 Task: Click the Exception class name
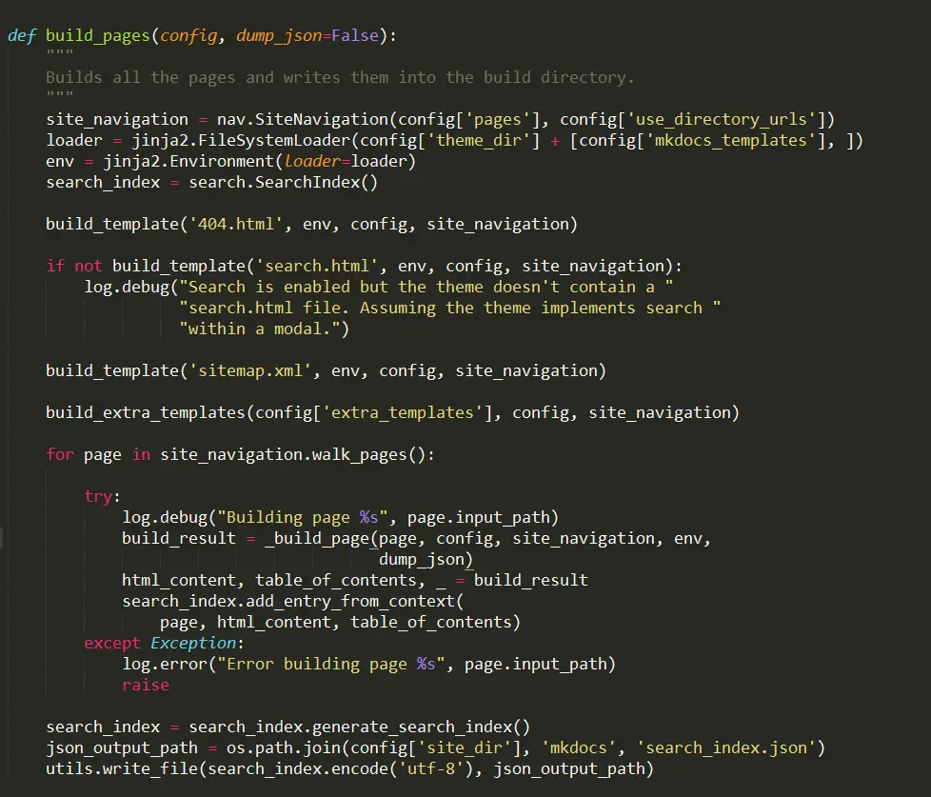click(x=193, y=643)
